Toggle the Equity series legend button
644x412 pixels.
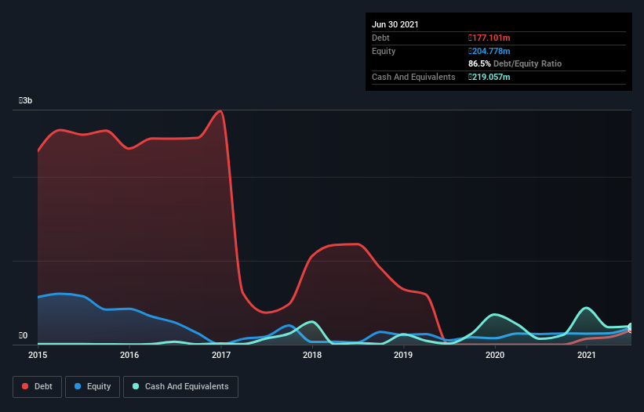(x=93, y=387)
